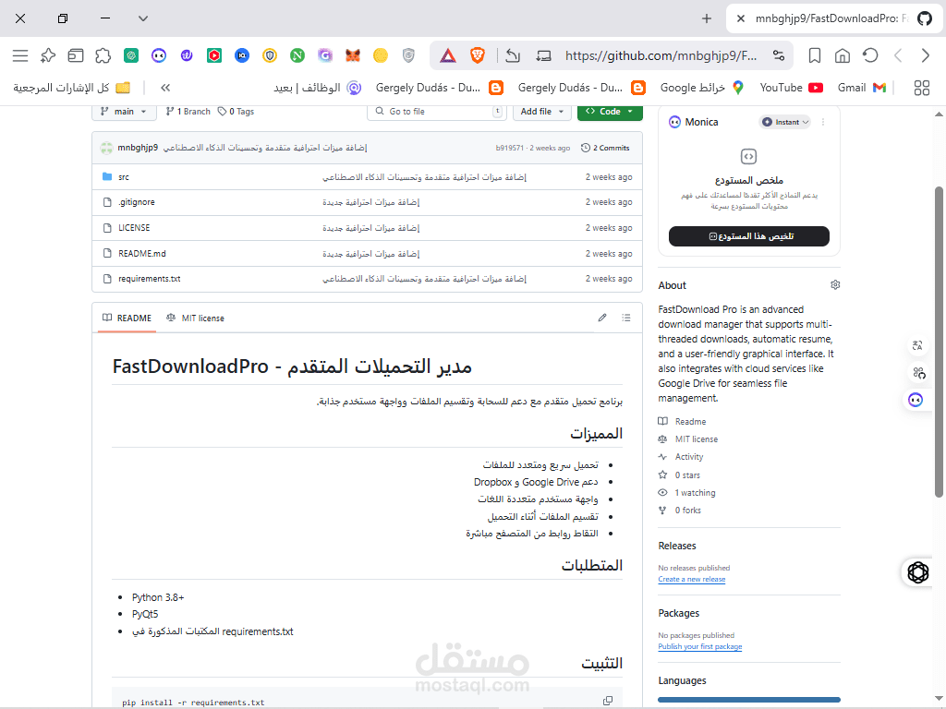The height and width of the screenshot is (709, 946).
Task: Open the README.md file
Action: [x=141, y=253]
